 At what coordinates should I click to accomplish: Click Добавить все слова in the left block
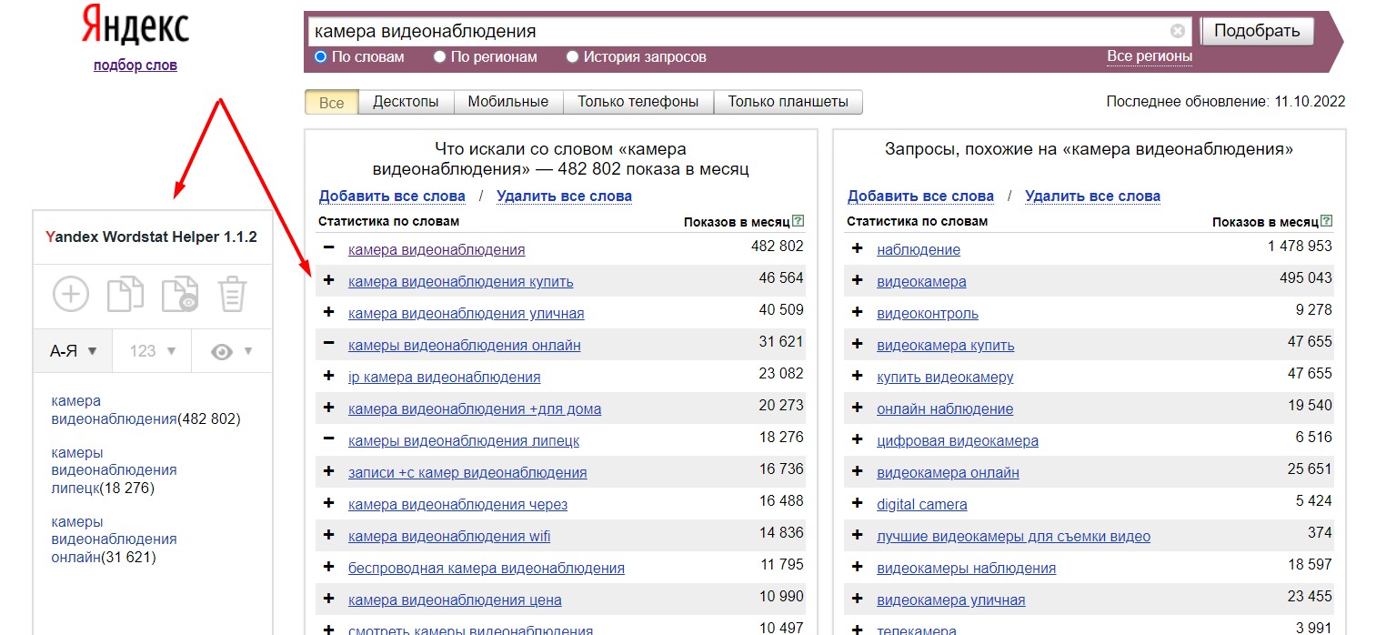(392, 196)
